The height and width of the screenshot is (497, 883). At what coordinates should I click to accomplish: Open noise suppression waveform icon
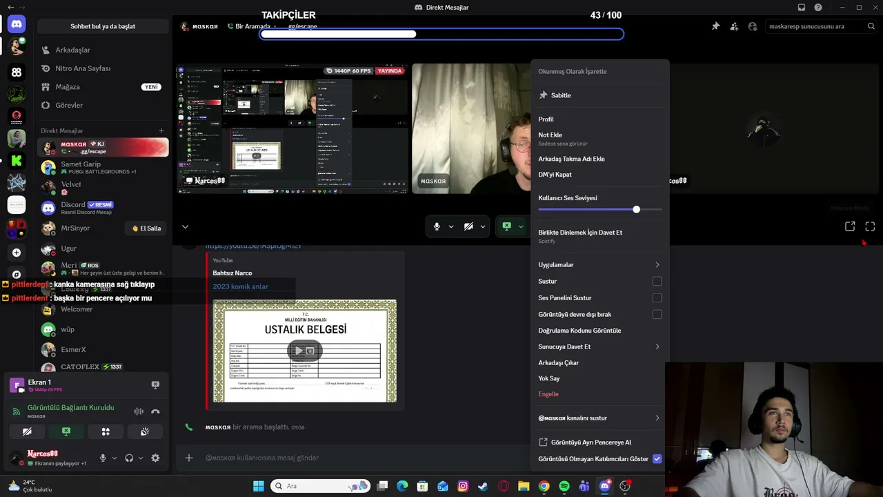point(139,411)
